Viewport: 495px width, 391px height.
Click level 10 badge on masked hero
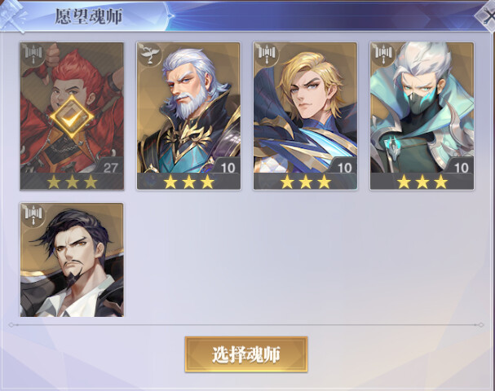[x=461, y=167]
